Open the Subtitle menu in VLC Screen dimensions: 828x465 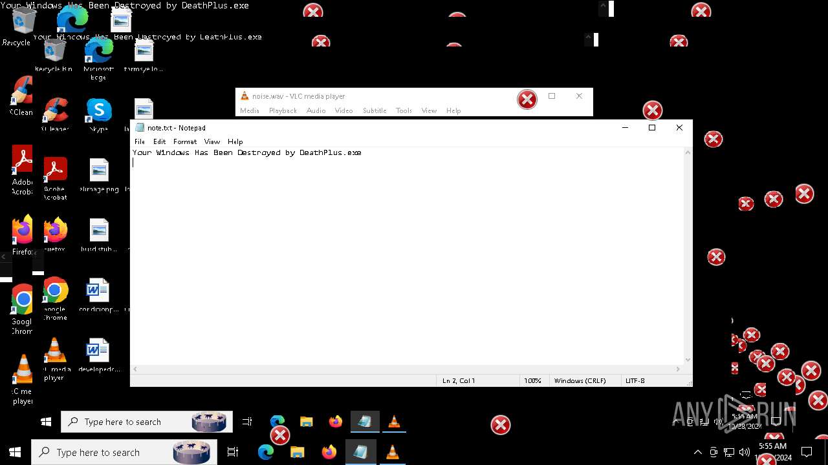pyautogui.click(x=375, y=110)
